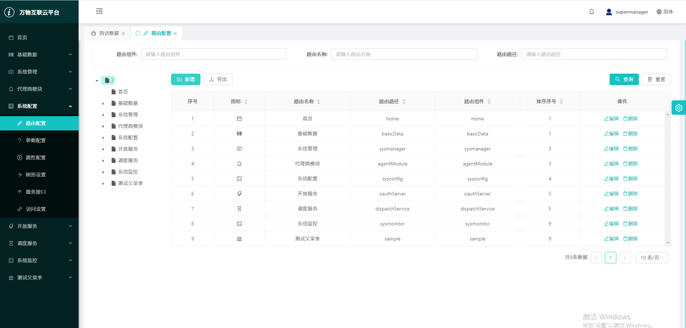Image resolution: width=686 pixels, height=328 pixels.
Task: Expand 测试父菜单 node in route tree
Action: pyautogui.click(x=103, y=184)
